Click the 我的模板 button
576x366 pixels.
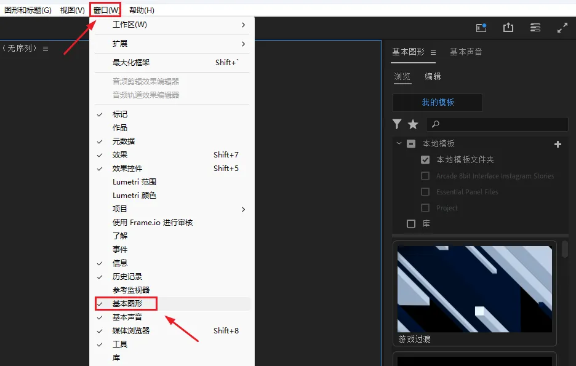(438, 102)
